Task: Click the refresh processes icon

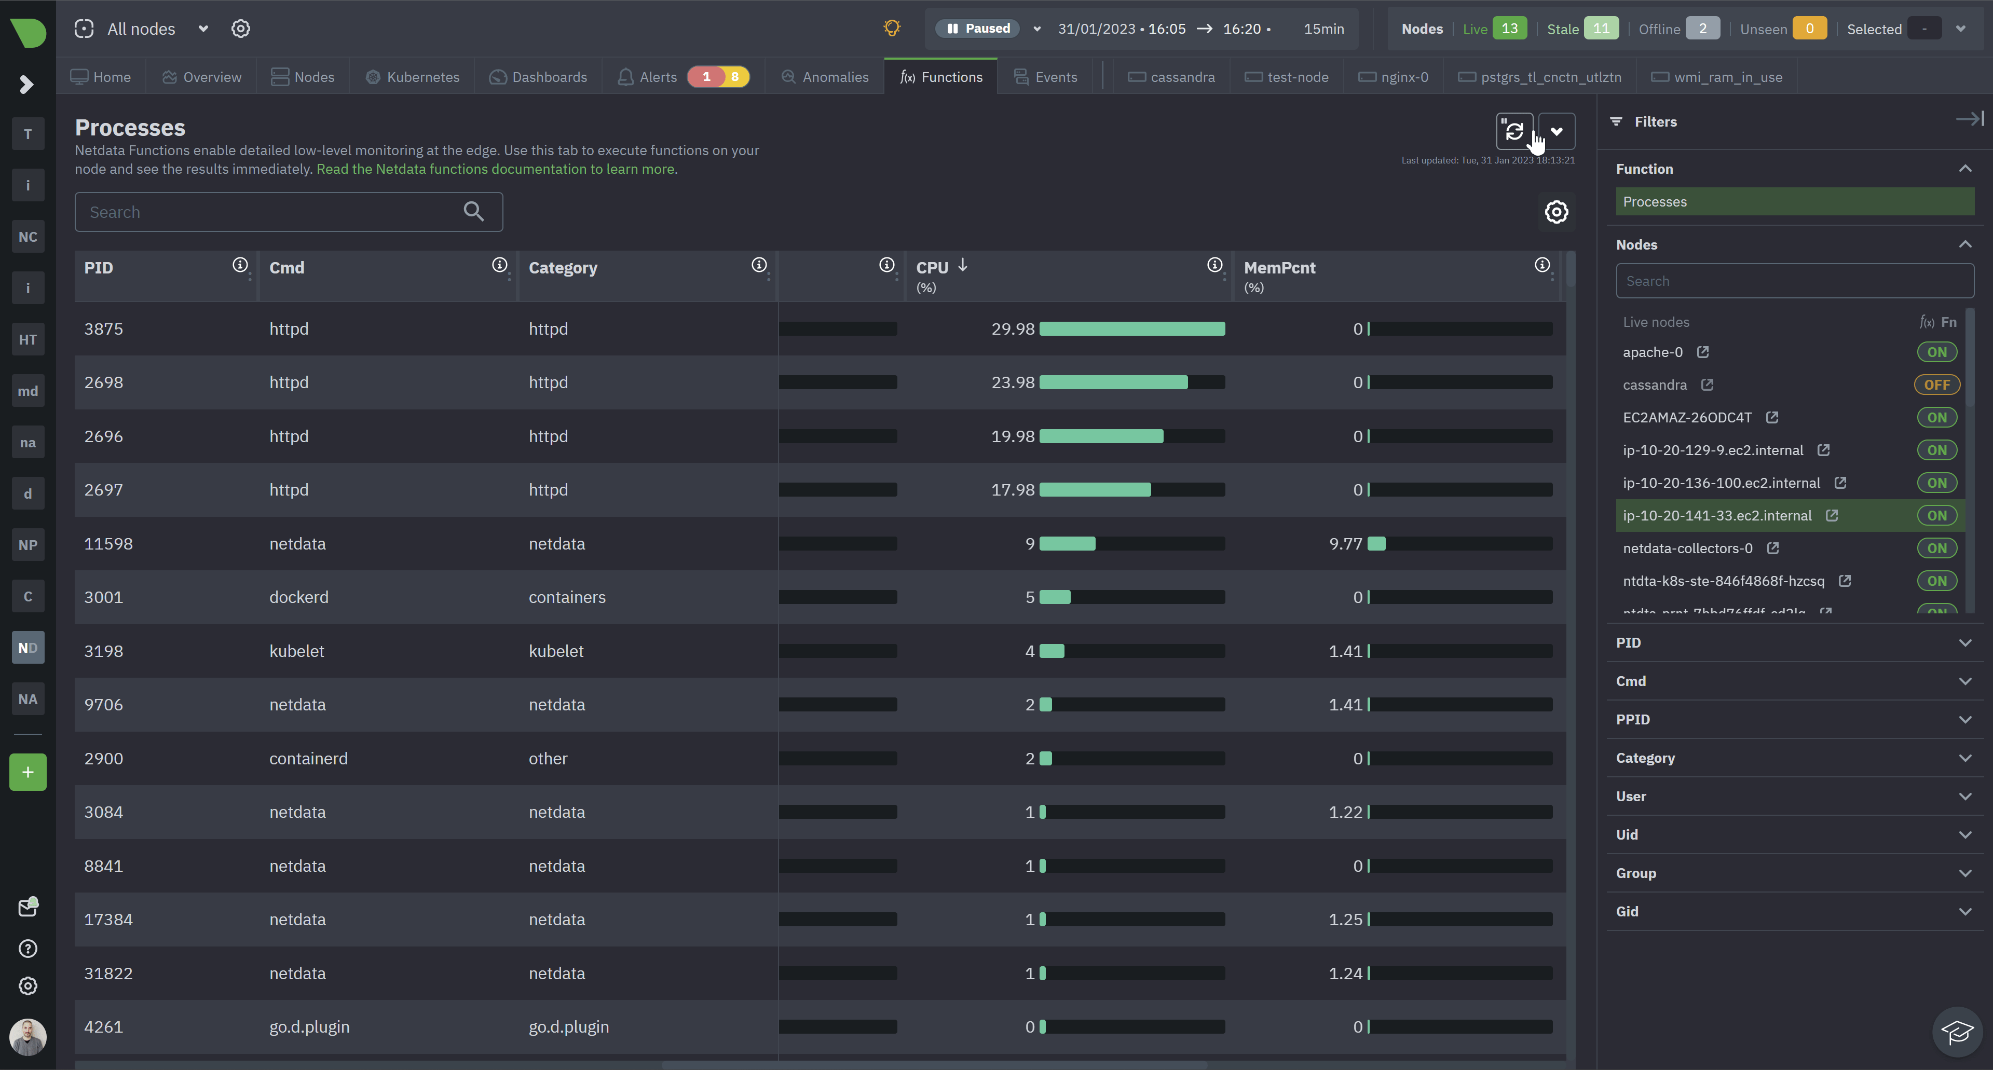Action: 1514,131
